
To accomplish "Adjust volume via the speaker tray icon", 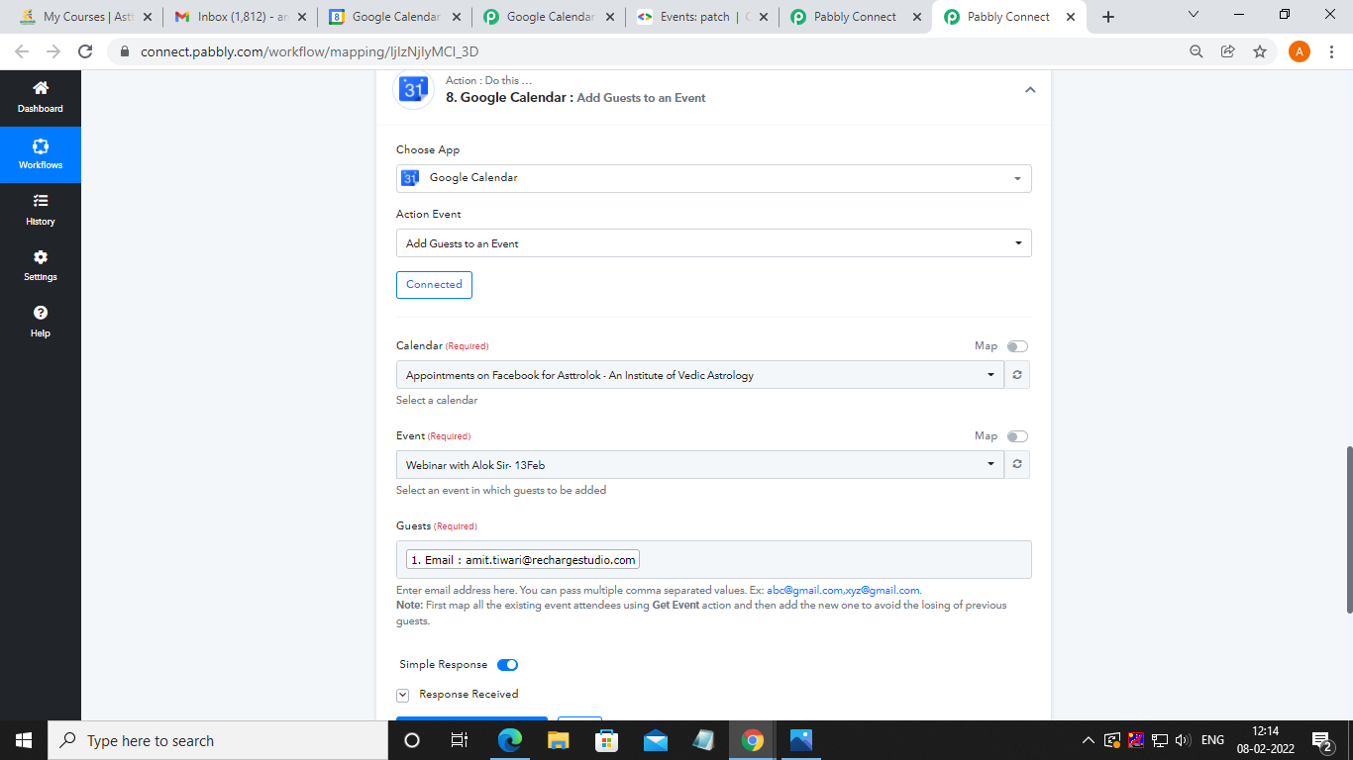I will click(x=1182, y=740).
